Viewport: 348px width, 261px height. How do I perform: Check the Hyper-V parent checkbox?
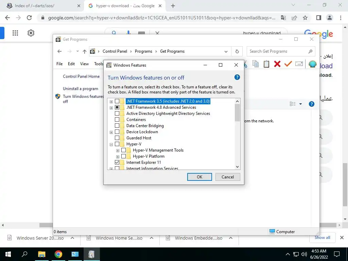(x=117, y=144)
